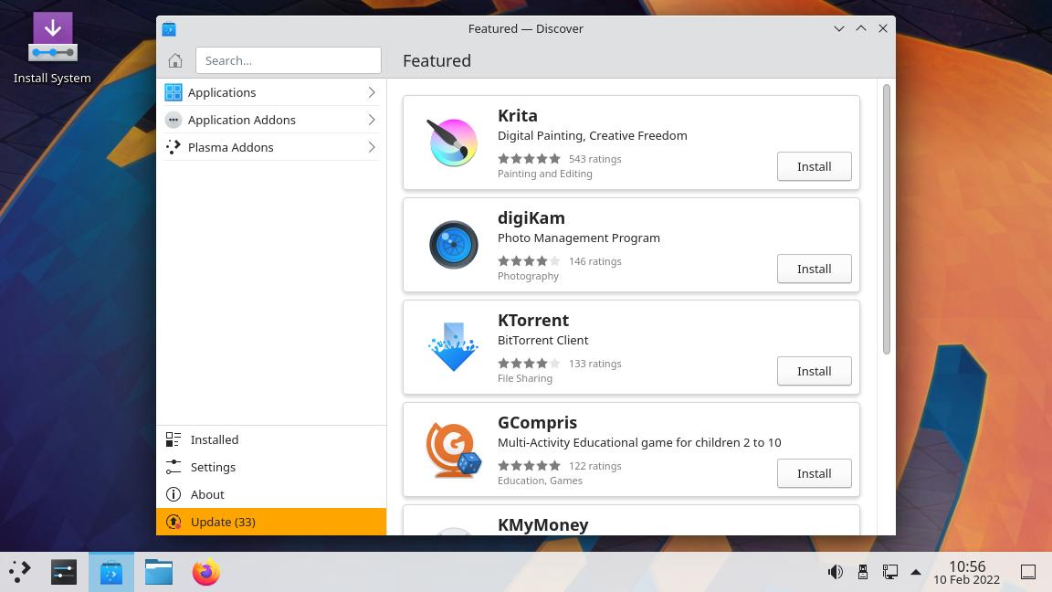This screenshot has width=1052, height=592.
Task: Open Update (33) page
Action: click(x=271, y=522)
